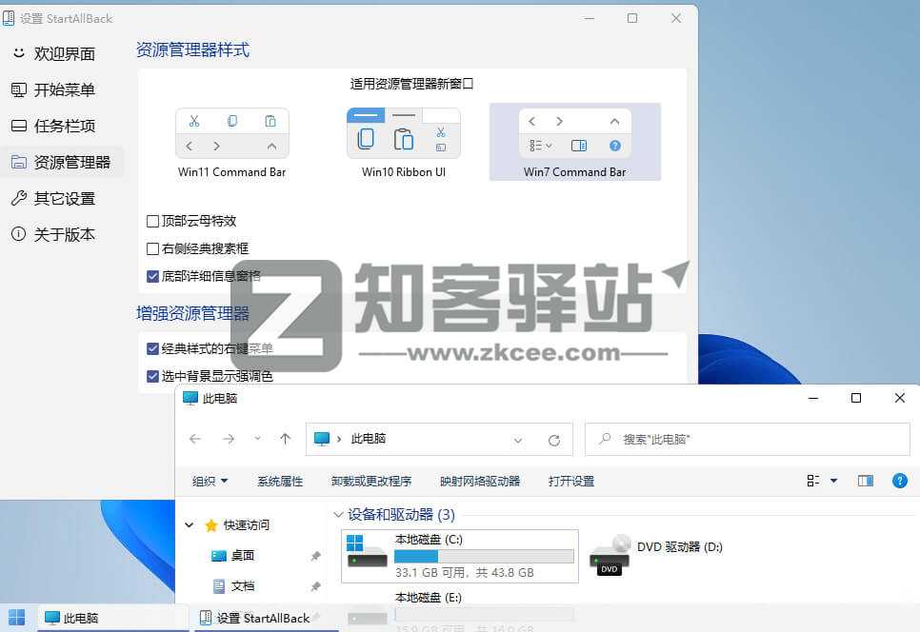Collapse the 设备和驱动器 (3) group
This screenshot has width=920, height=632.
(x=337, y=514)
